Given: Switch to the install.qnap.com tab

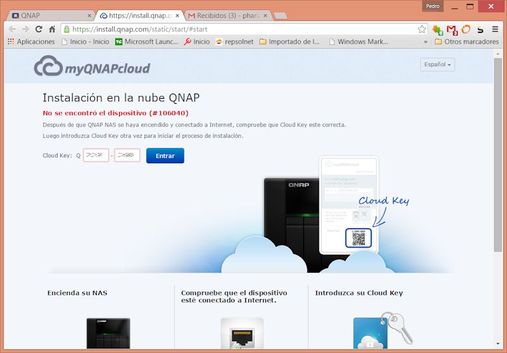Looking at the screenshot, I should [x=138, y=15].
